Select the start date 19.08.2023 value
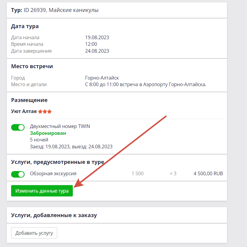Screen dimensions: 247x247 (97, 37)
